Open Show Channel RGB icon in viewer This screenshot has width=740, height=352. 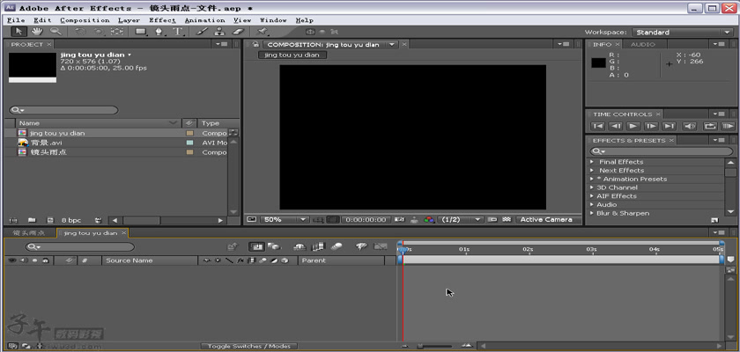point(428,220)
